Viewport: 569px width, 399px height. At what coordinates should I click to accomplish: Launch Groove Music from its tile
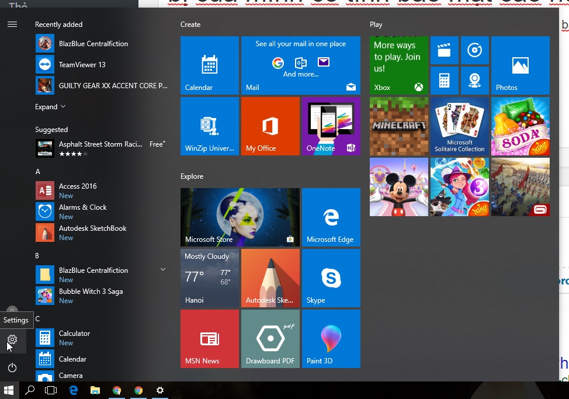pos(475,50)
